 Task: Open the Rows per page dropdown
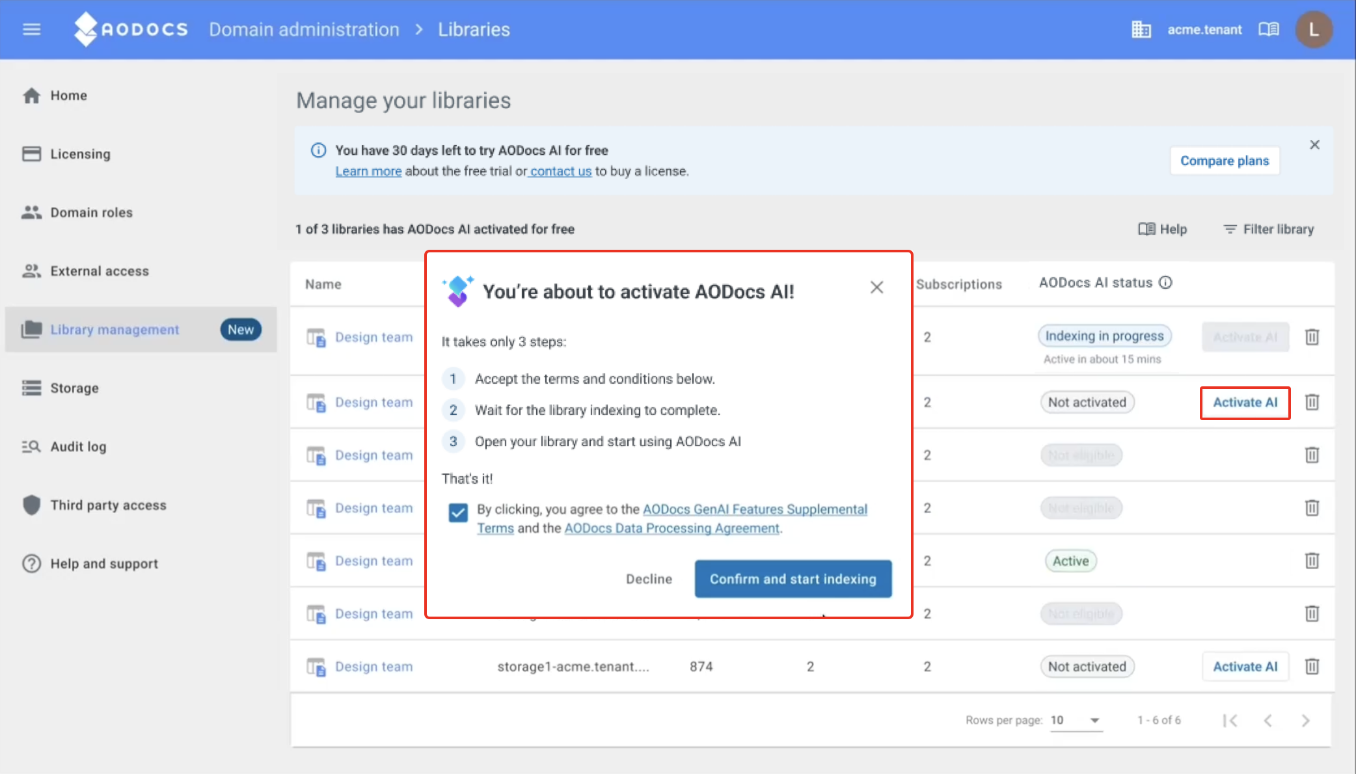(x=1076, y=720)
